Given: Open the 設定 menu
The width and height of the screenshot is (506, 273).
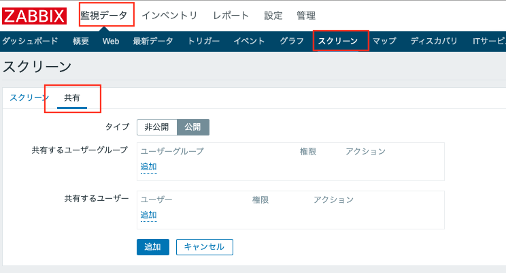Looking at the screenshot, I should pos(273,15).
